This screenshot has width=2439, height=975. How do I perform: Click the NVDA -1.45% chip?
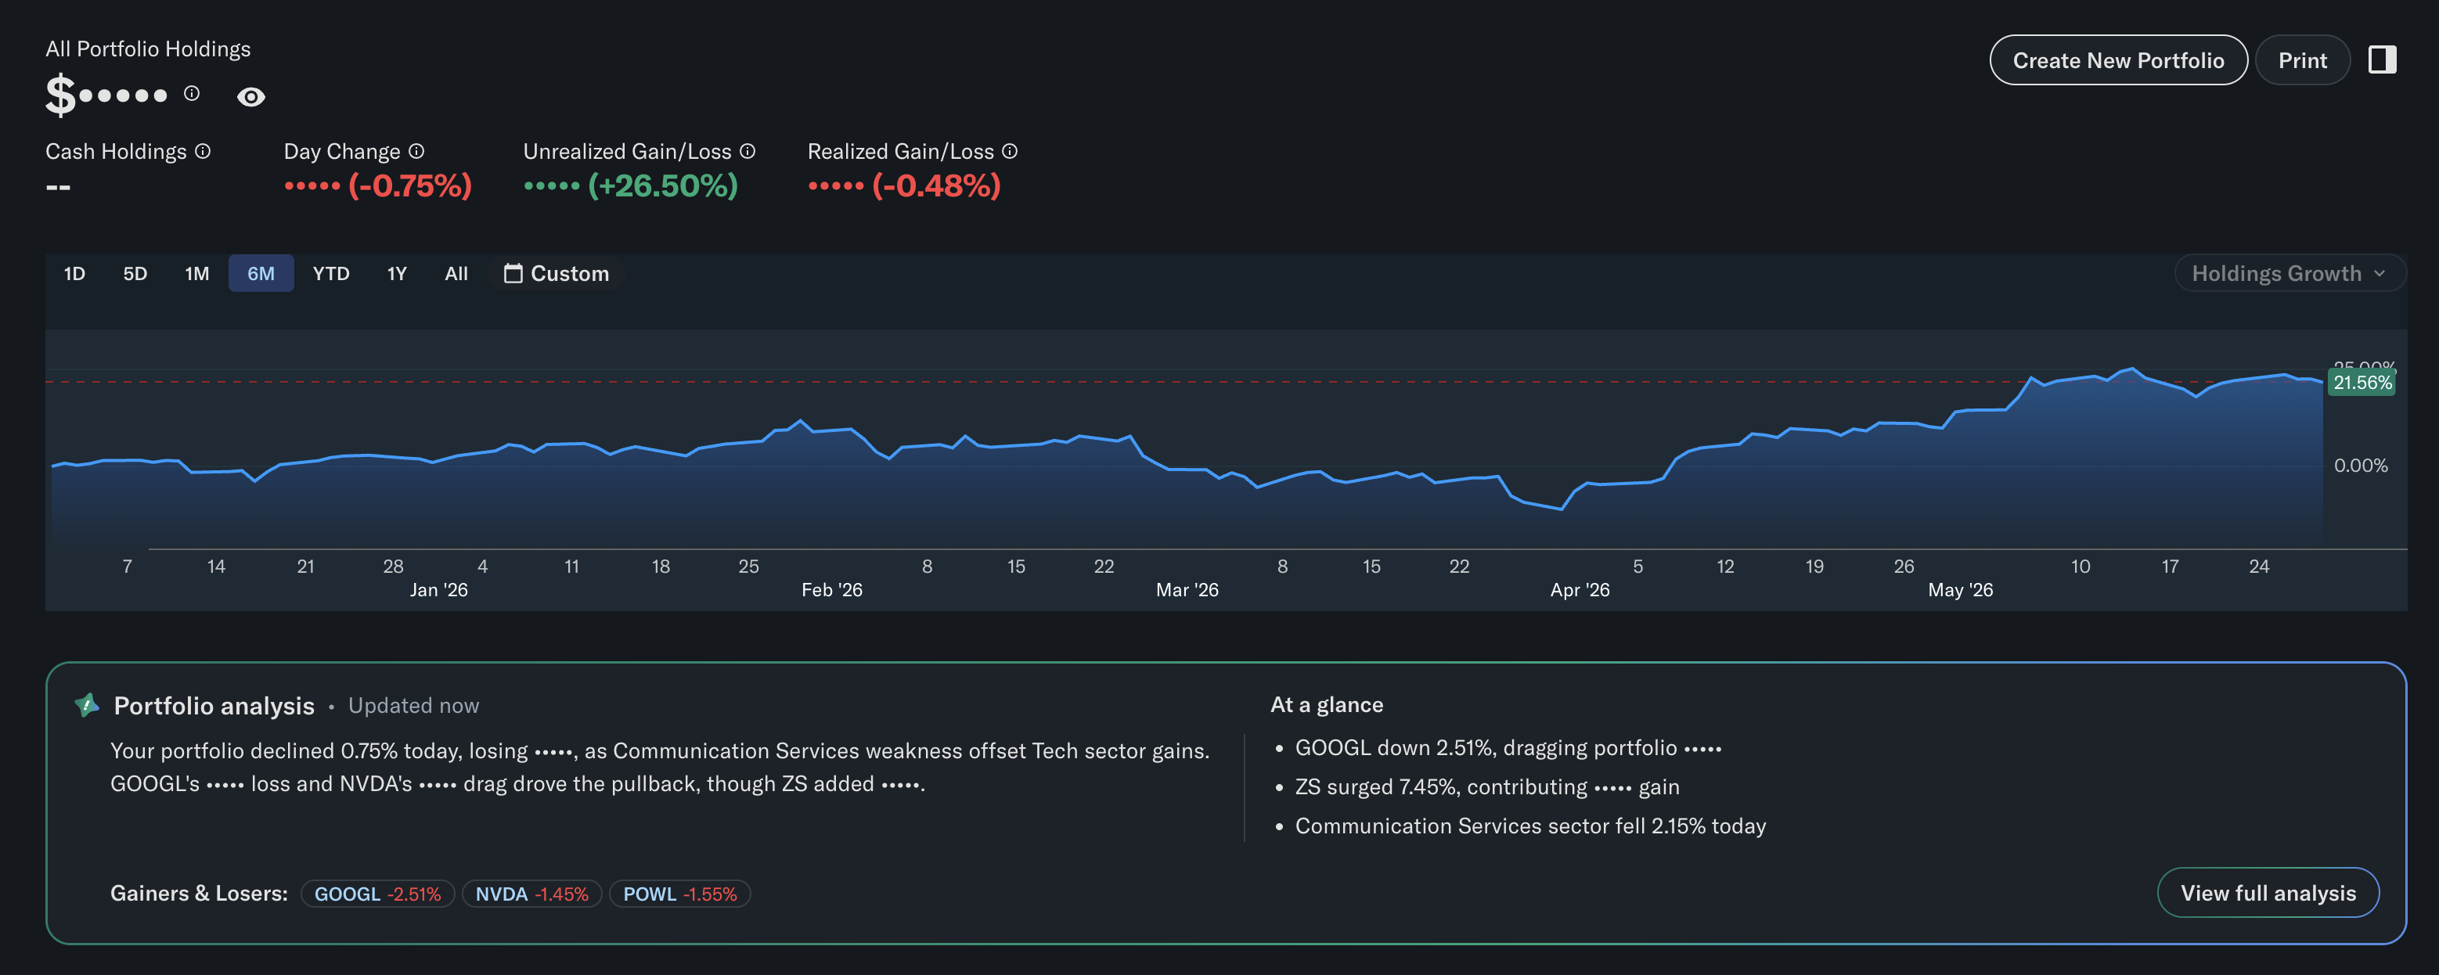tap(532, 894)
